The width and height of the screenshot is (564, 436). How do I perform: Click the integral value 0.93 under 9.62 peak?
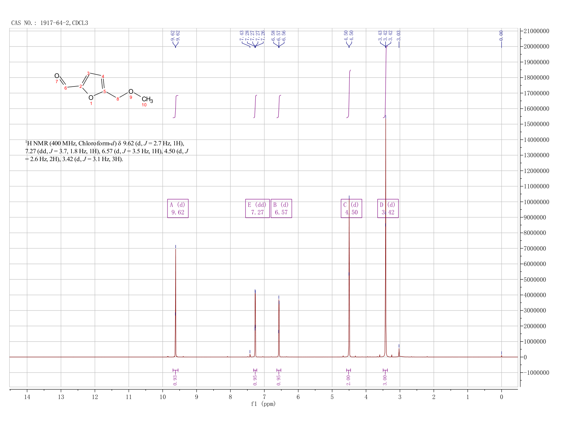tap(175, 380)
